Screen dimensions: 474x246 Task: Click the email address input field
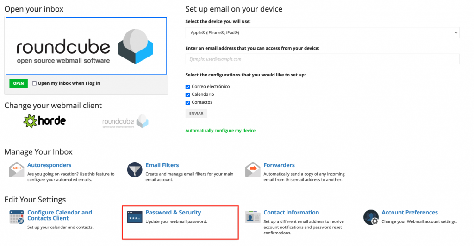point(322,59)
